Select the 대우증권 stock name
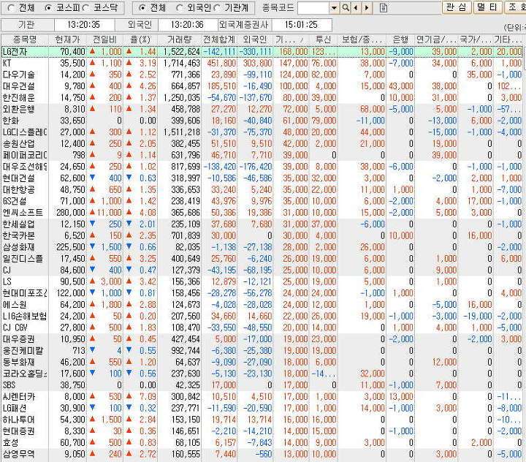 pyautogui.click(x=19, y=339)
